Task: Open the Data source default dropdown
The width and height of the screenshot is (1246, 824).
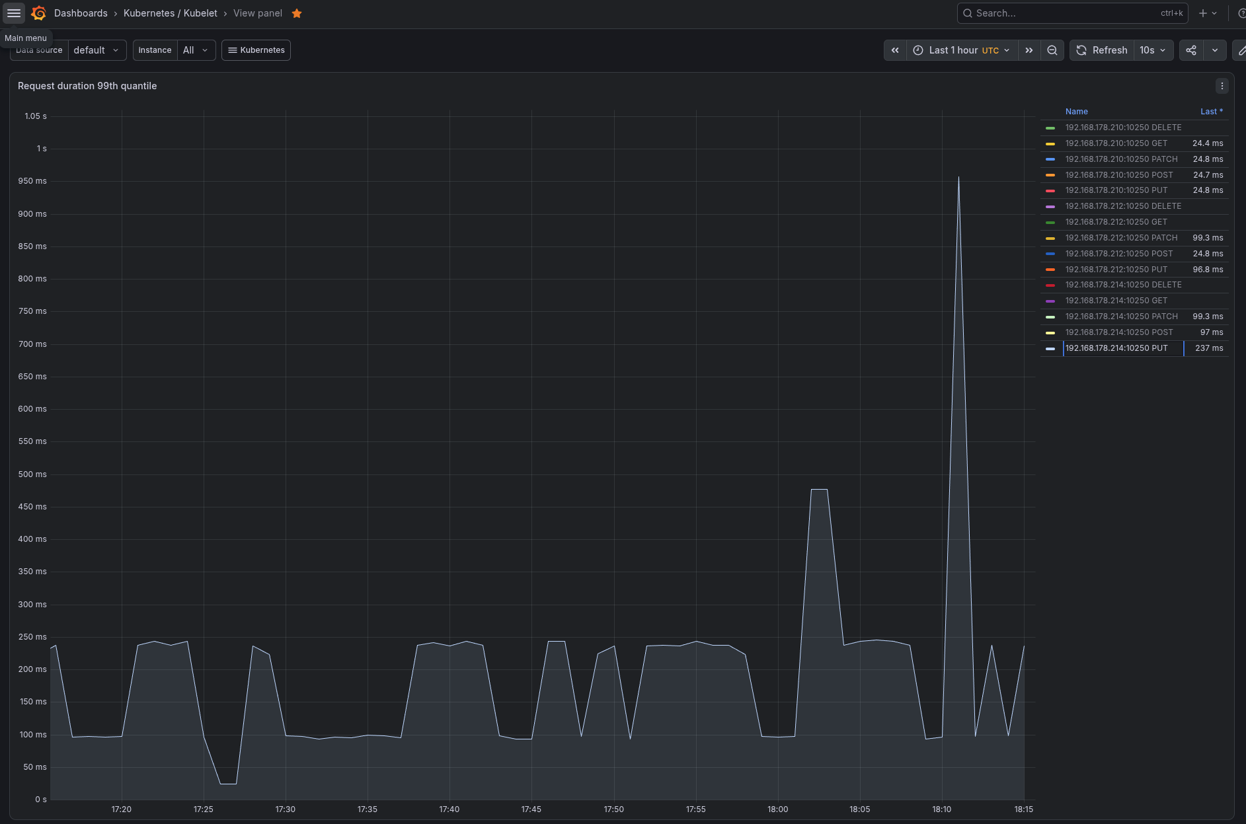Action: coord(97,50)
